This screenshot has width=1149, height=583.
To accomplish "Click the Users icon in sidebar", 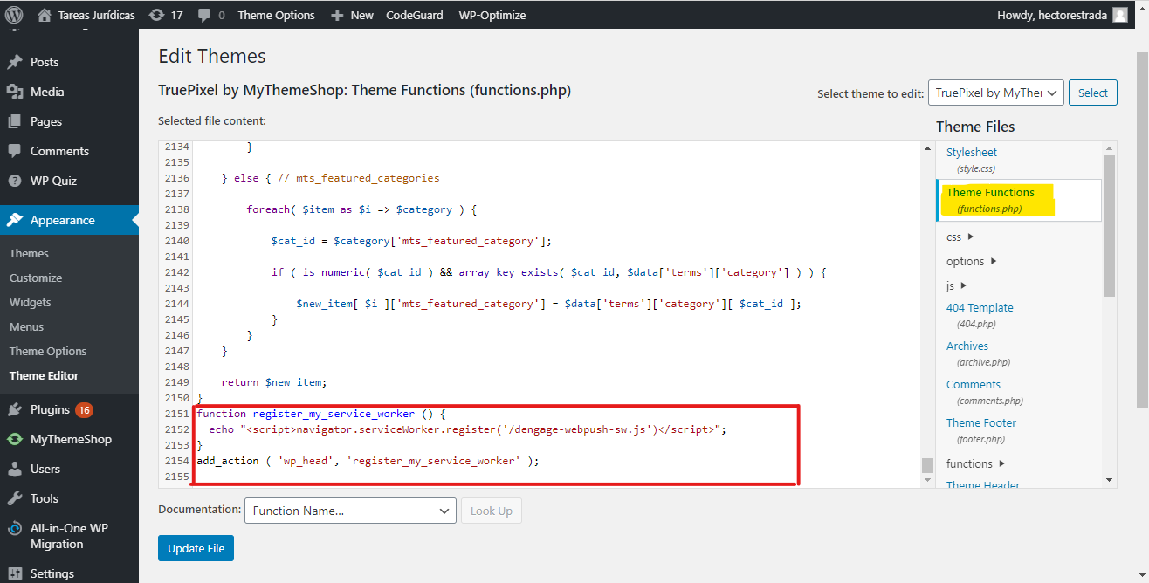I will [15, 469].
